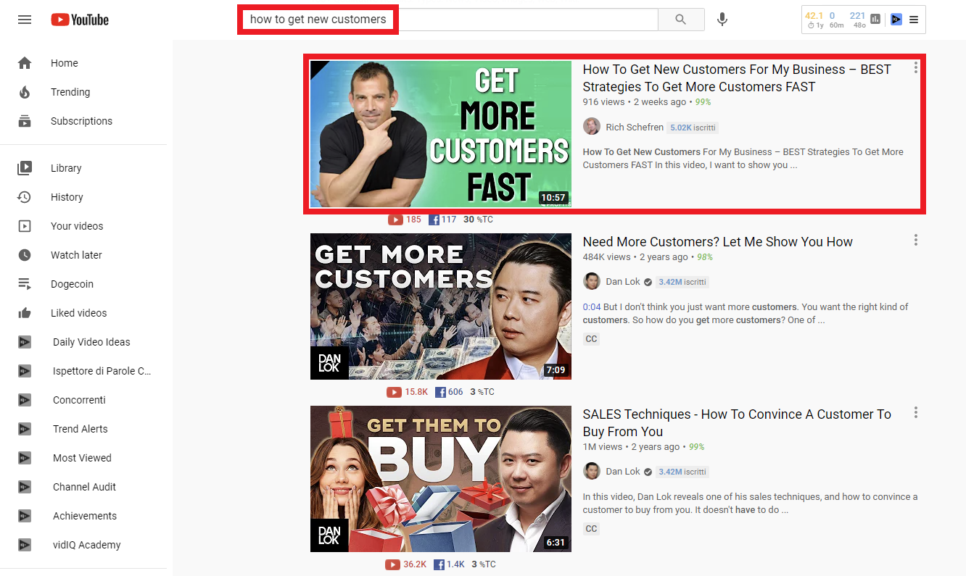Click the History clock-arrow icon

coord(25,197)
